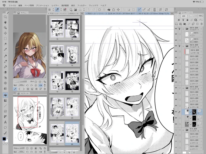The width and height of the screenshot is (206, 154).
Task: Toggle visibility of レイヤー 4
Action: coord(176,64)
